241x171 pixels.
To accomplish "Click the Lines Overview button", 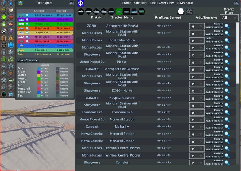I will click(x=28, y=60).
